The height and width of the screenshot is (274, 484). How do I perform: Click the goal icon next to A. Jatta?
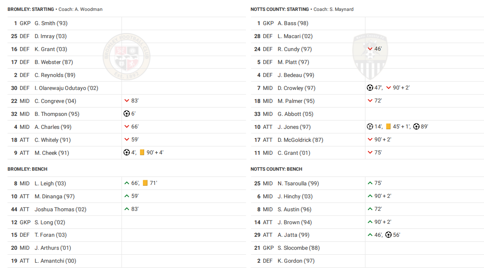click(x=388, y=235)
